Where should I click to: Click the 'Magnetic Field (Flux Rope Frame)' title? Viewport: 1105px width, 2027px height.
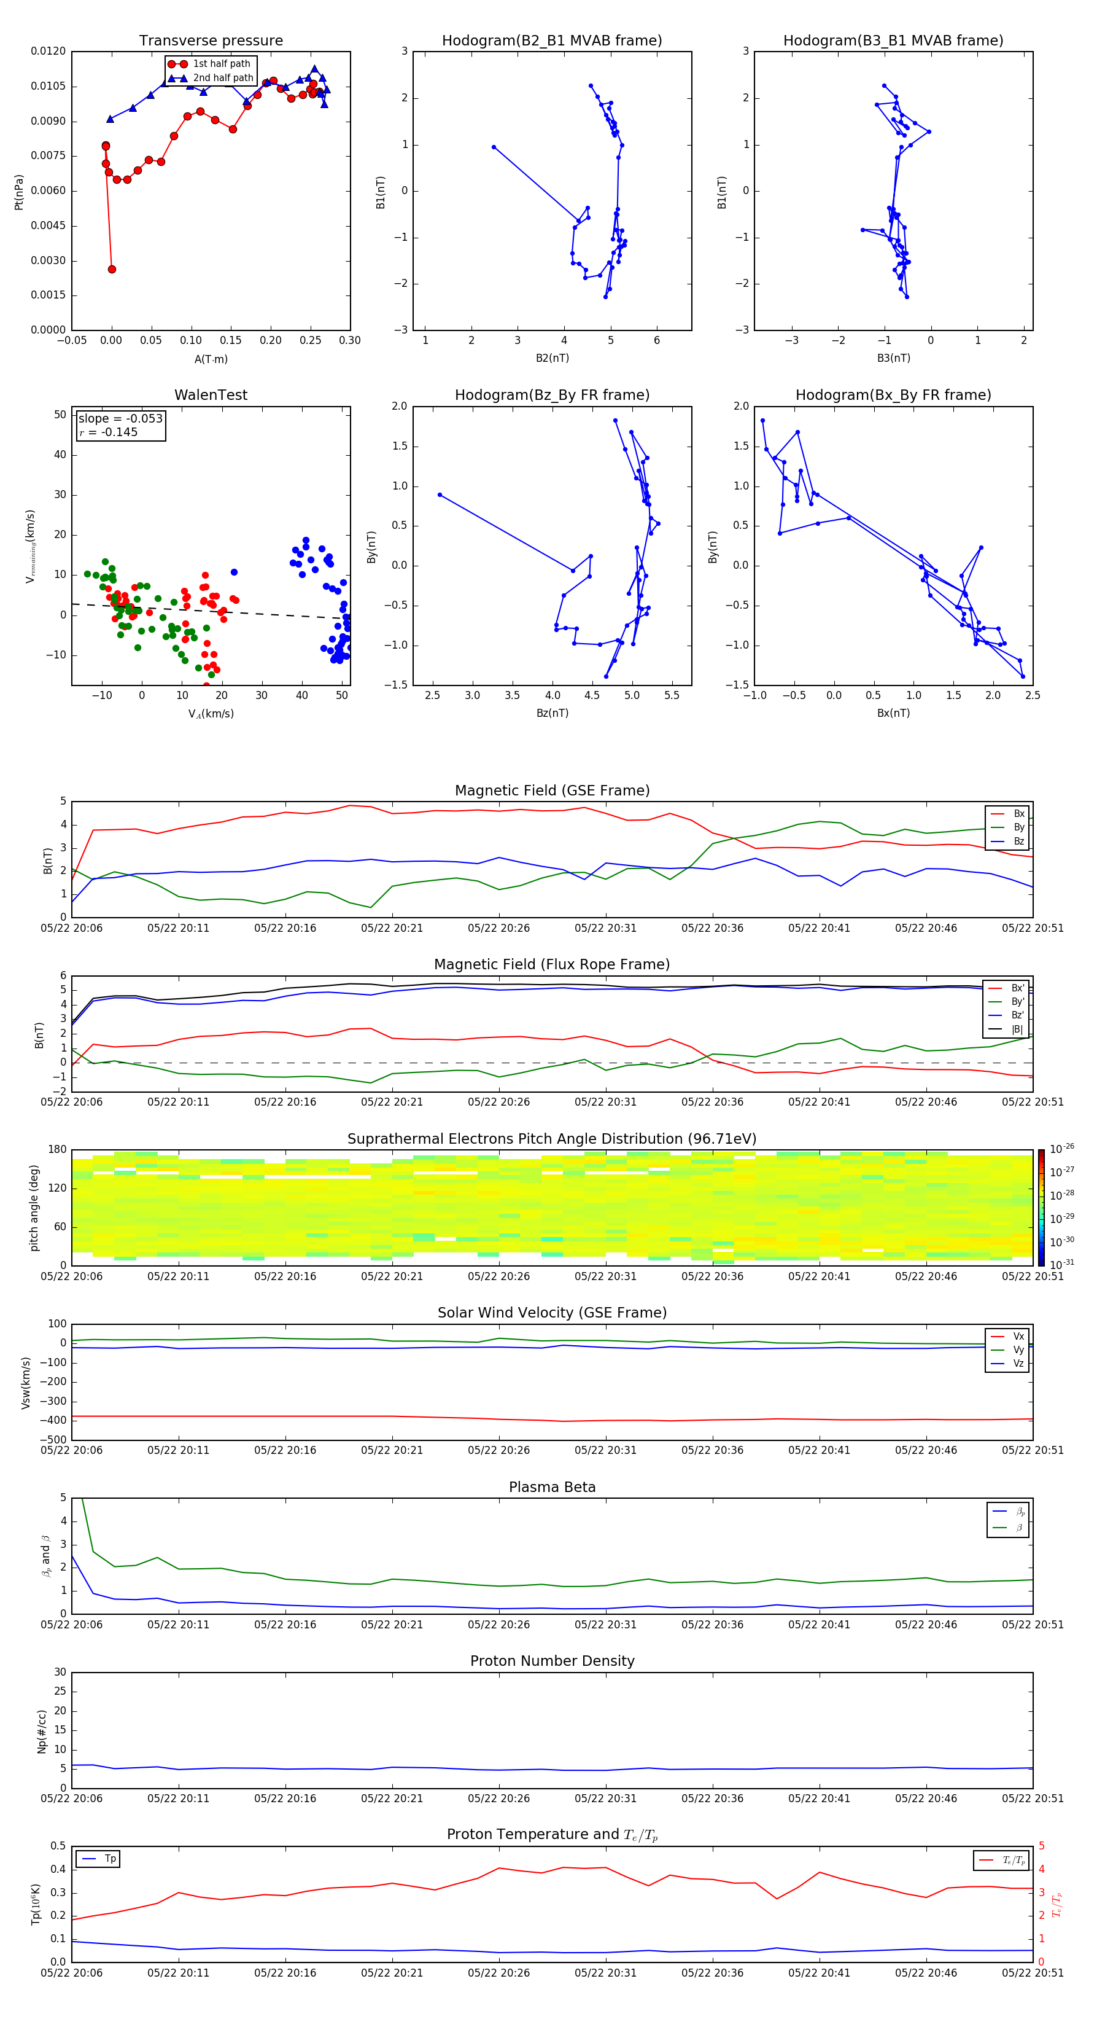(x=552, y=965)
